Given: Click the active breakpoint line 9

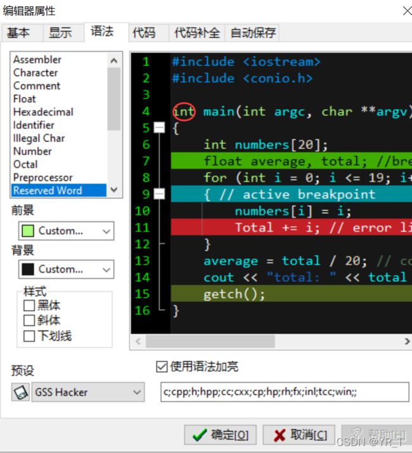Looking at the screenshot, I should click(292, 194).
